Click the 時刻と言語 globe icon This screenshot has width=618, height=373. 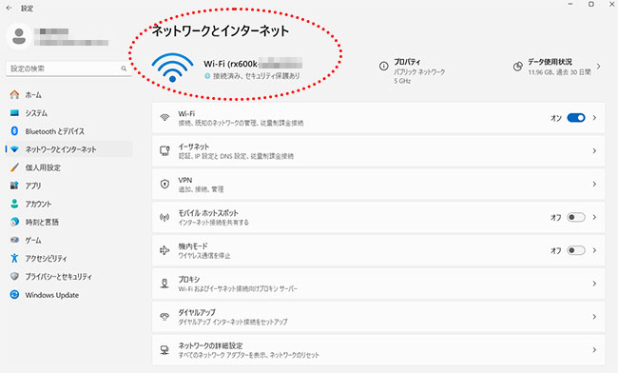pos(14,222)
